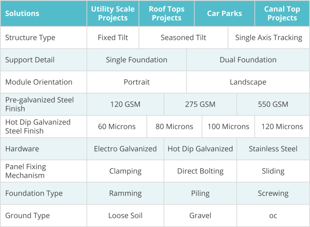Screen dimensions: 310x227
Task: Select the Direct Bolting mechanism
Action: pyautogui.click(x=200, y=171)
